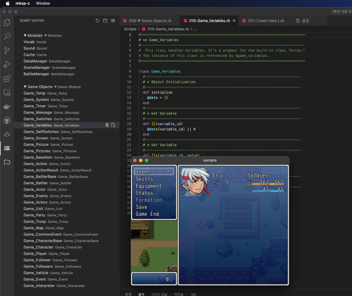
Task: Open Search in the activity bar
Action: coord(7,36)
